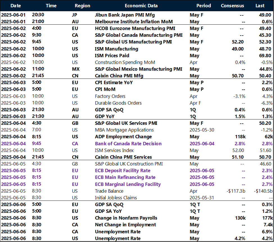The width and height of the screenshot is (274, 242).
Task: Click the Last column header
Action: point(260,6)
